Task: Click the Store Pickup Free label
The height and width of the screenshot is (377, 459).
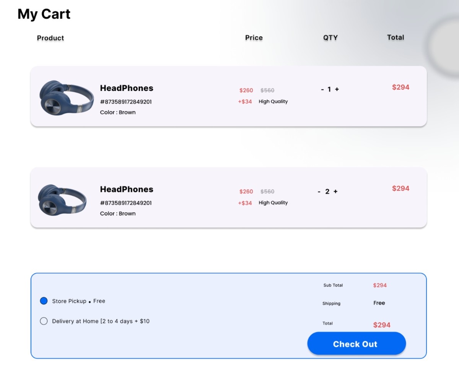Action: 78,301
